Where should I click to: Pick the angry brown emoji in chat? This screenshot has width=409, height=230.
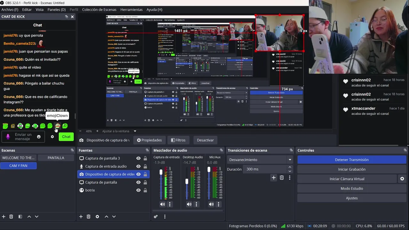pyautogui.click(x=13, y=126)
